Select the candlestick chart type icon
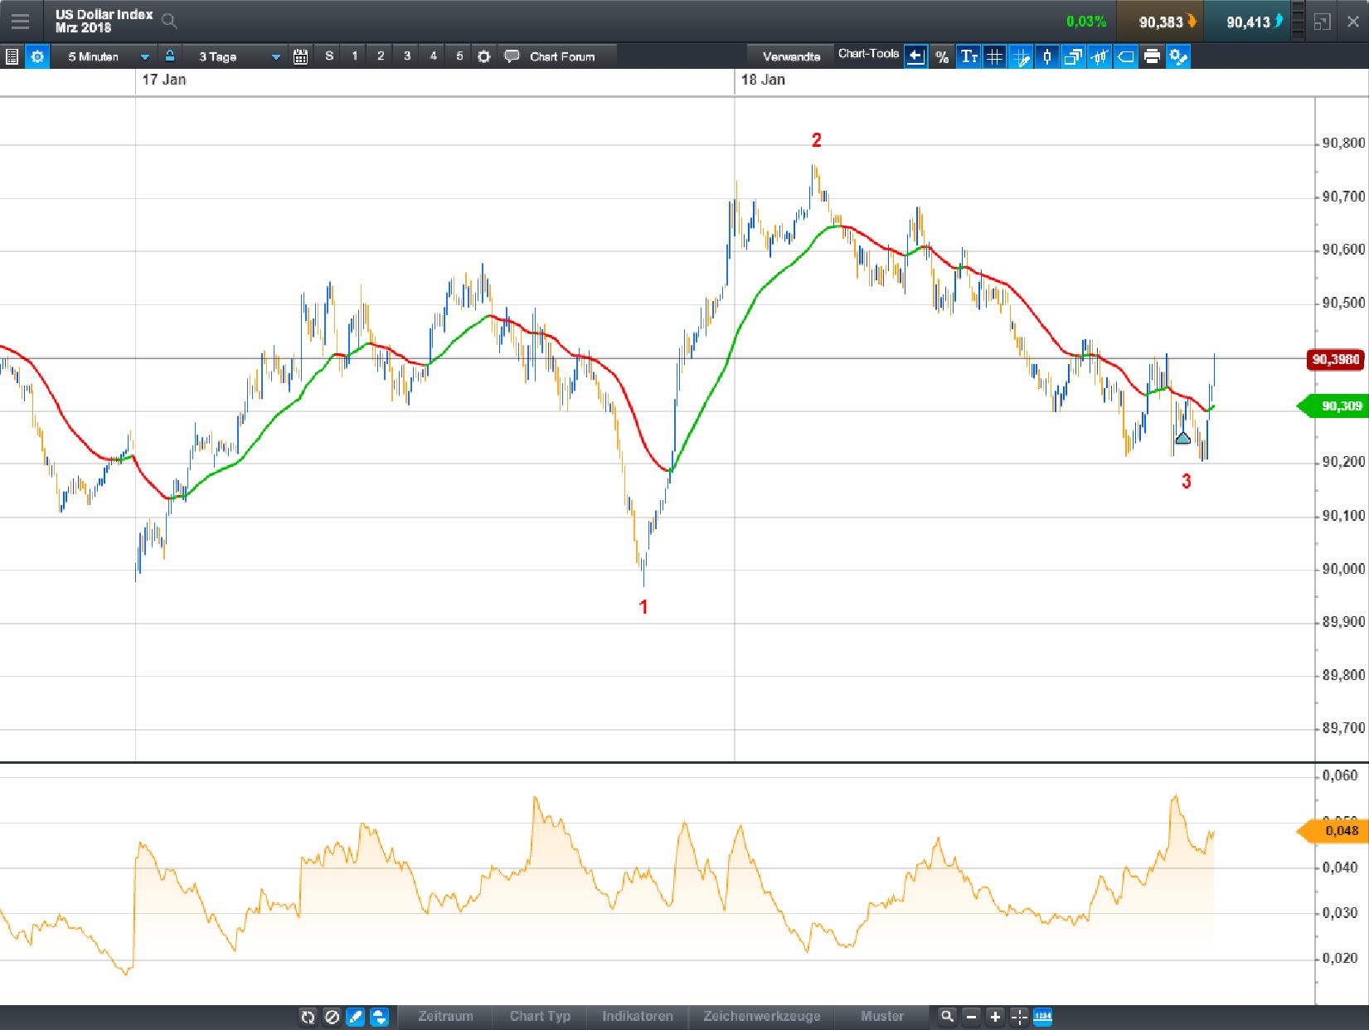 (x=1047, y=56)
